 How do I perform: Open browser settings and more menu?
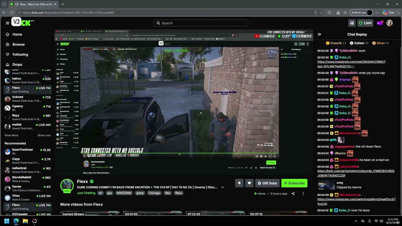377,13
